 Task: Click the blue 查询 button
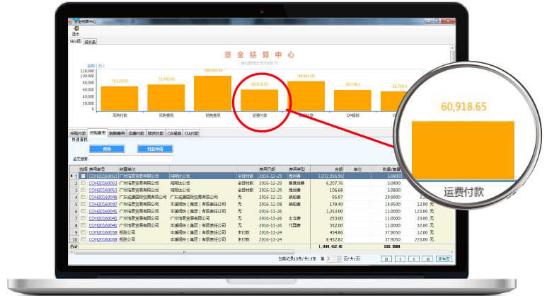click(107, 149)
